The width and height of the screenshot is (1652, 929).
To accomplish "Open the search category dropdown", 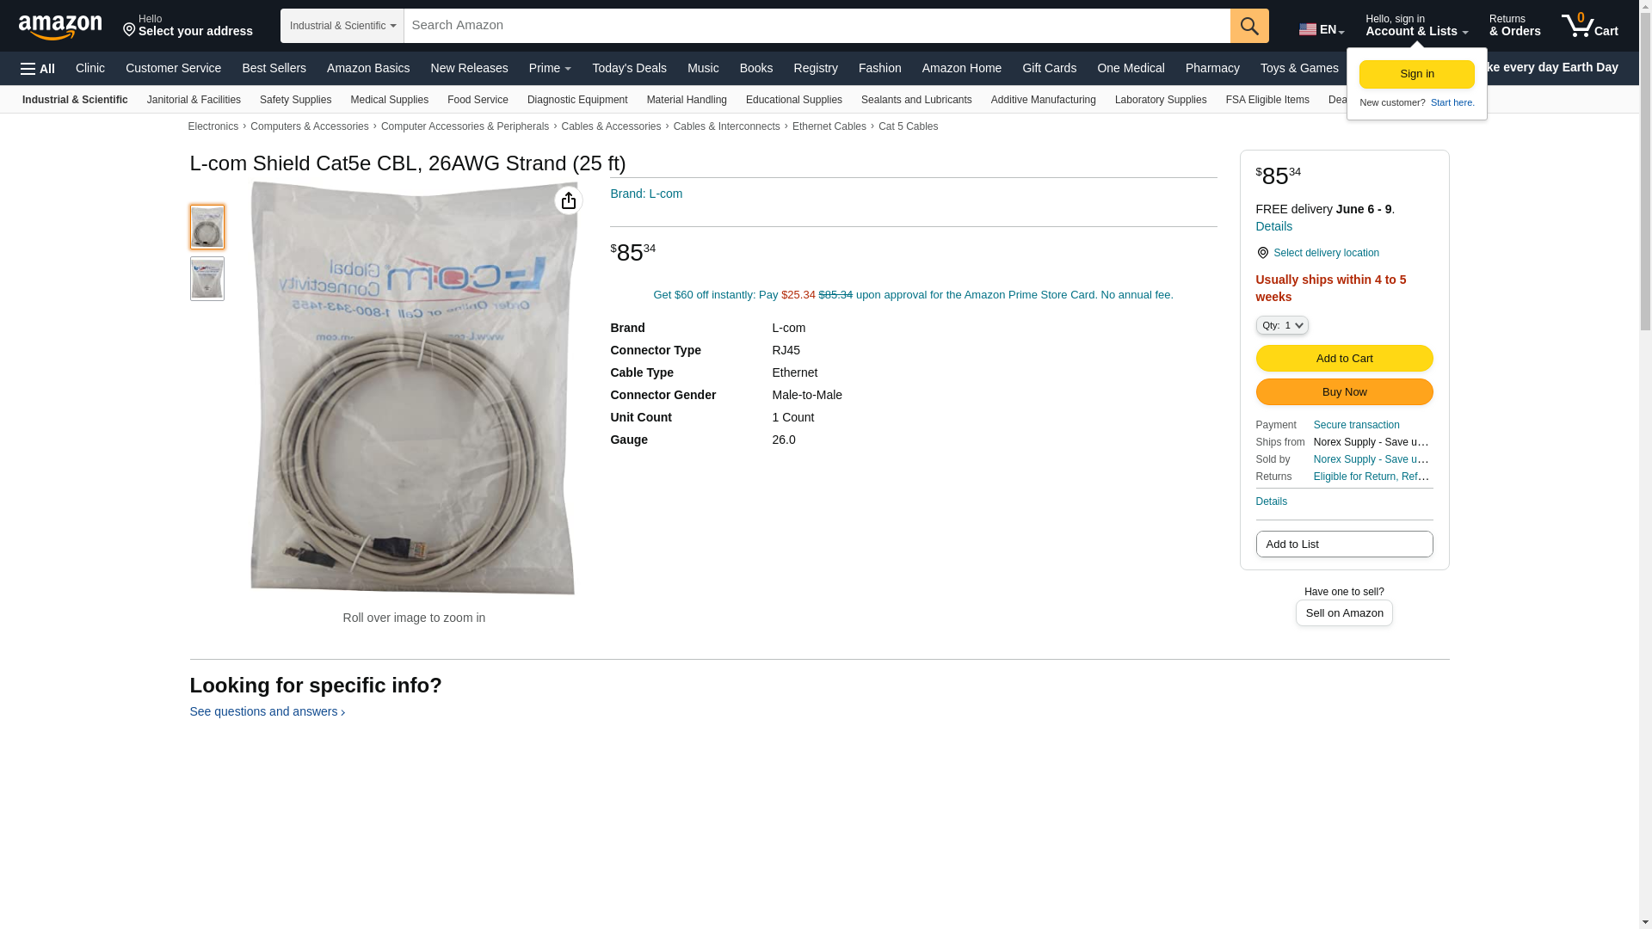I will pyautogui.click(x=342, y=26).
